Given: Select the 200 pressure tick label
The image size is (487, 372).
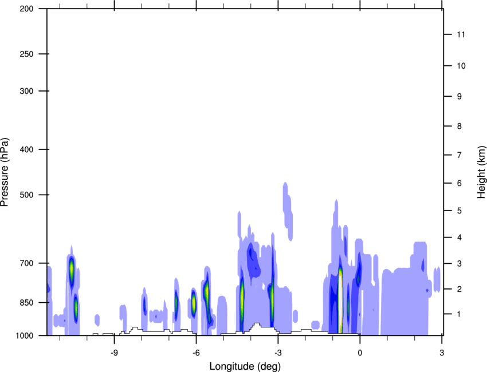Looking at the screenshot, I should (x=26, y=9).
